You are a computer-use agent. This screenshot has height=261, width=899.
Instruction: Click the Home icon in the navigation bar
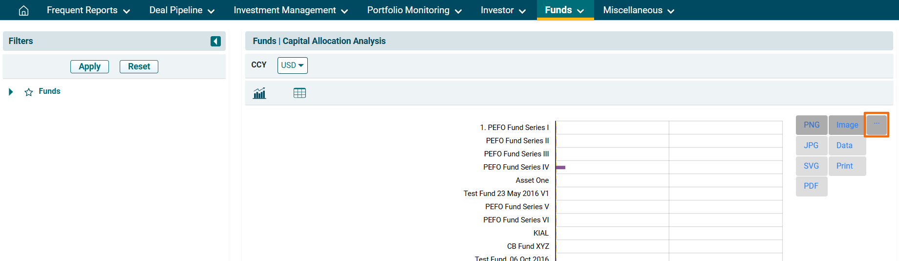[23, 10]
